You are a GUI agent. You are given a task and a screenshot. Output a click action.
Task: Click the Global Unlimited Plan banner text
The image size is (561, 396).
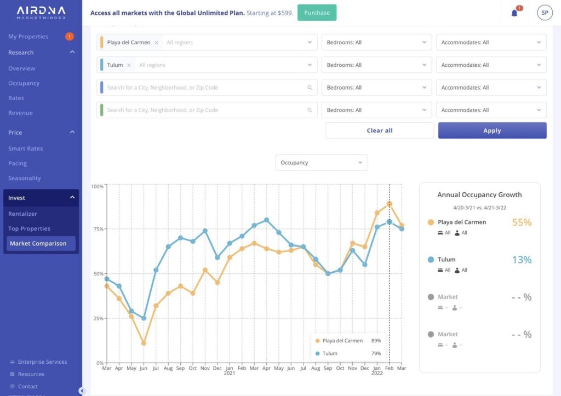click(192, 13)
